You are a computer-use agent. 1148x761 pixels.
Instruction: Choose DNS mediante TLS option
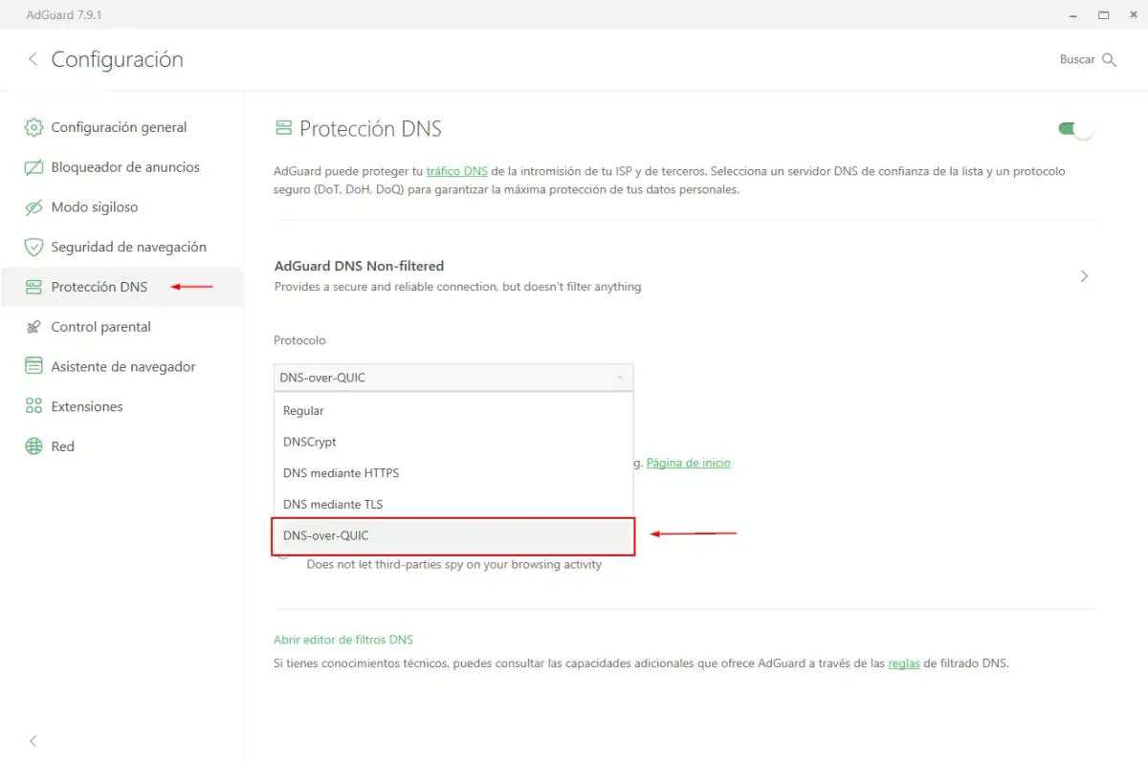tap(453, 504)
